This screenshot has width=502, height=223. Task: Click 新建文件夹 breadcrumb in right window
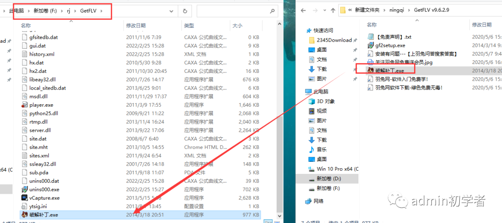(x=367, y=10)
